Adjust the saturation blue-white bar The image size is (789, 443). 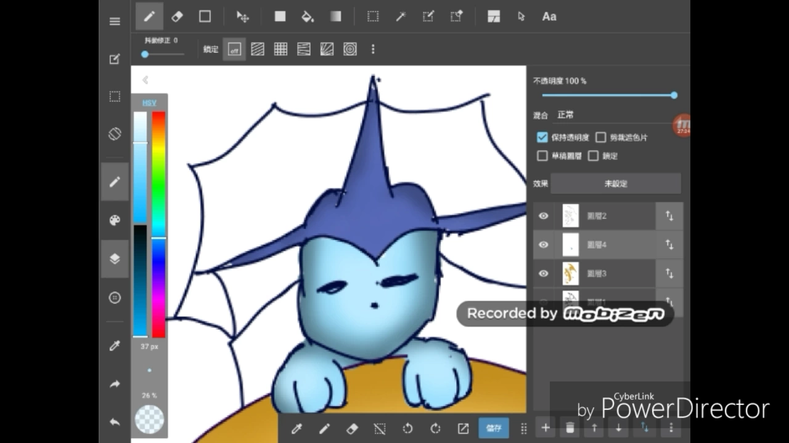click(141, 167)
